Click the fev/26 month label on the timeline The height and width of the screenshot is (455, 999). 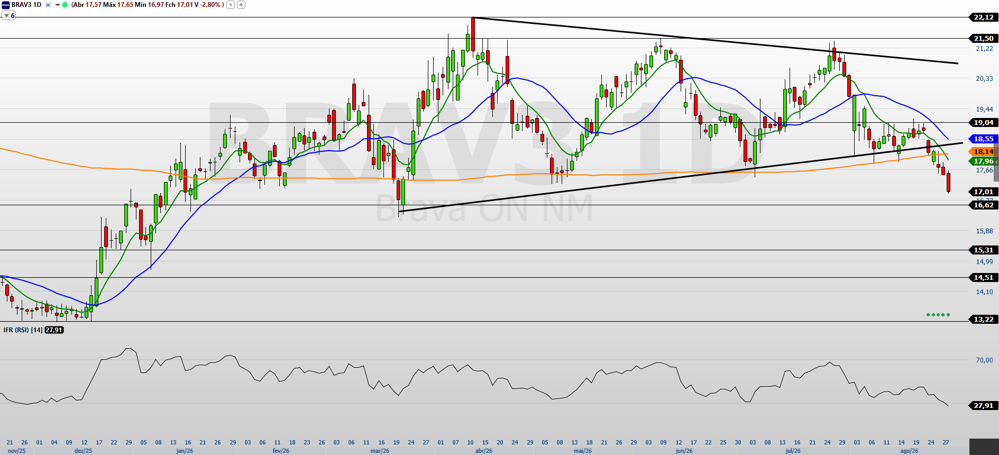(x=281, y=451)
